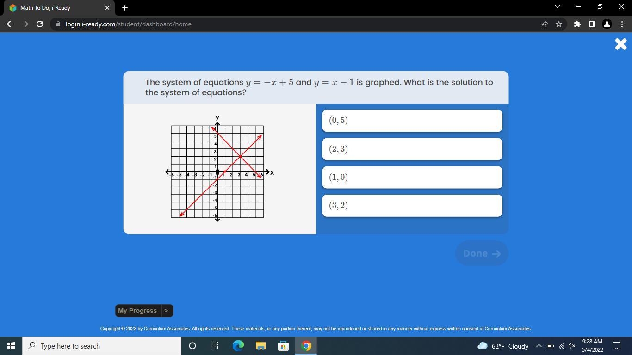Open the notification center icon
The width and height of the screenshot is (632, 355).
617,346
